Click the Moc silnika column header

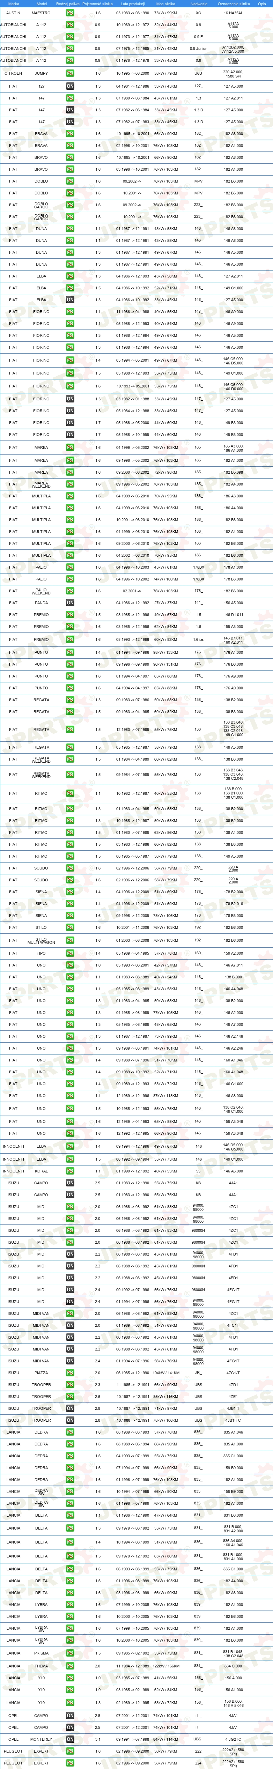(165, 3)
